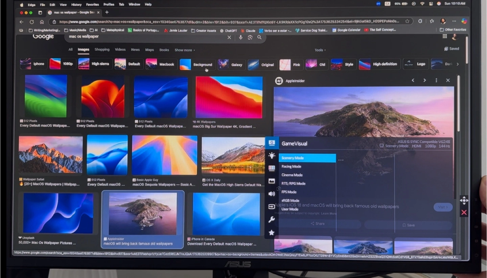
Task: Open macOS Big Sur Wallpaper 4K thumbnail
Action: pyautogui.click(x=229, y=97)
